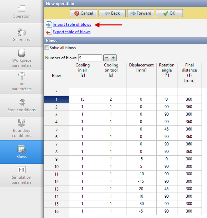Open Stop conditions traffic light icon
This screenshot has width=207, height=218.
point(21,102)
